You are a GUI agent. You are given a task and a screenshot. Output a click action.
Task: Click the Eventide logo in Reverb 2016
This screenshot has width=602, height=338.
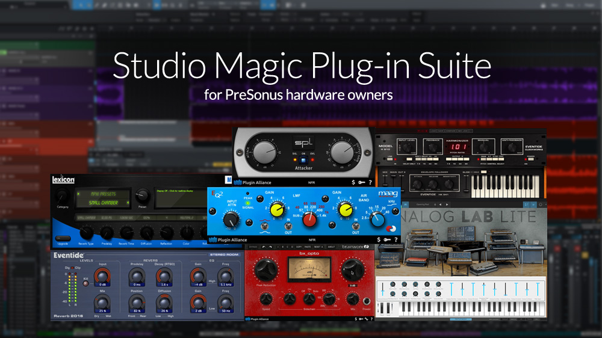click(69, 255)
